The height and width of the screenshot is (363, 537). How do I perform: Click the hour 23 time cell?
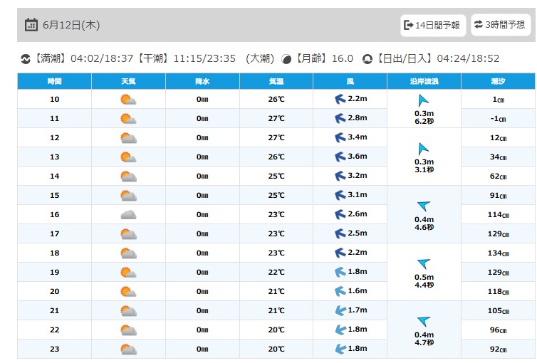tap(54, 349)
